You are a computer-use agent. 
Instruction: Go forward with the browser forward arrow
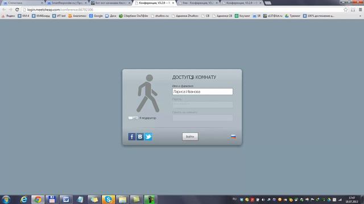[10, 10]
